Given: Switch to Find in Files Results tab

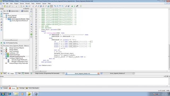Looking at the screenshot, I should [32, 88].
